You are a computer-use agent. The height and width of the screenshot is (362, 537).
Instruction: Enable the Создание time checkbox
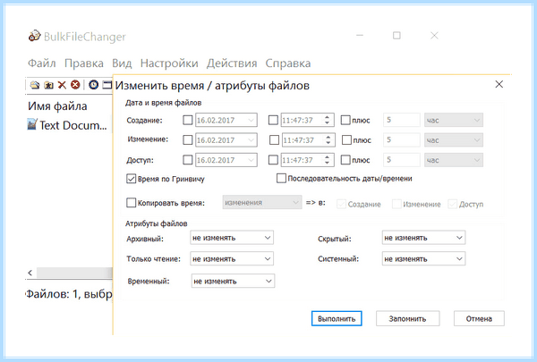coord(273,120)
